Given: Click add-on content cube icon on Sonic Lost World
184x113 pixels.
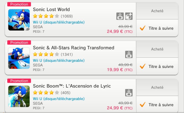Looking at the screenshot, I should tap(129, 16).
